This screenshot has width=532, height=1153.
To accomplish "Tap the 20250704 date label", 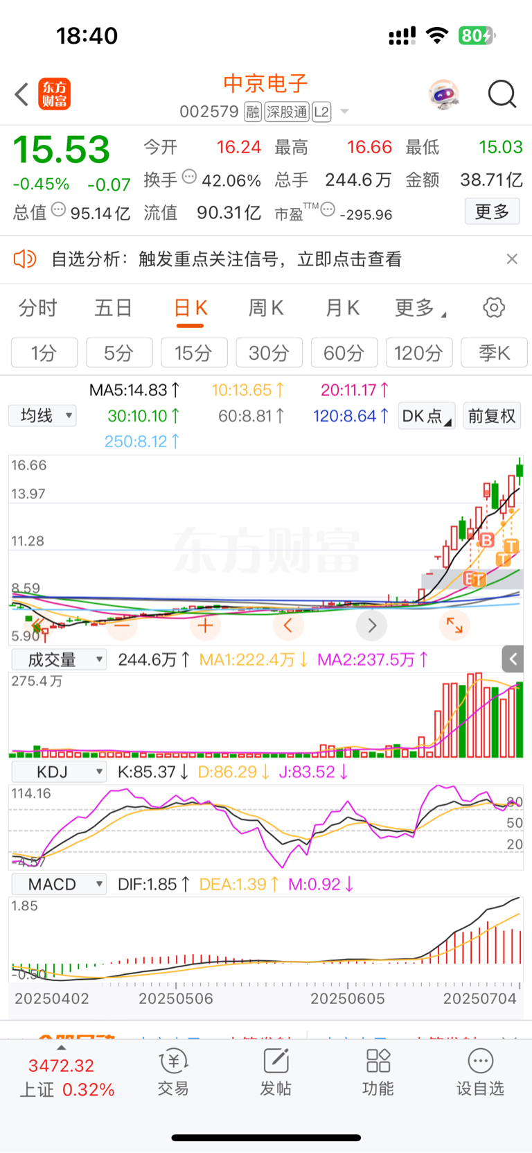I will [480, 998].
